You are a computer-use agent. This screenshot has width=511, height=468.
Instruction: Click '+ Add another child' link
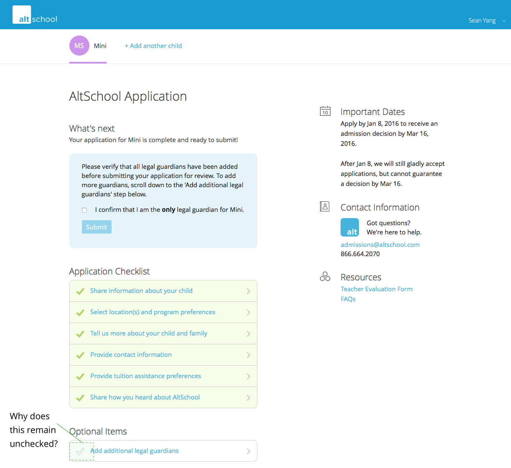pyautogui.click(x=153, y=46)
